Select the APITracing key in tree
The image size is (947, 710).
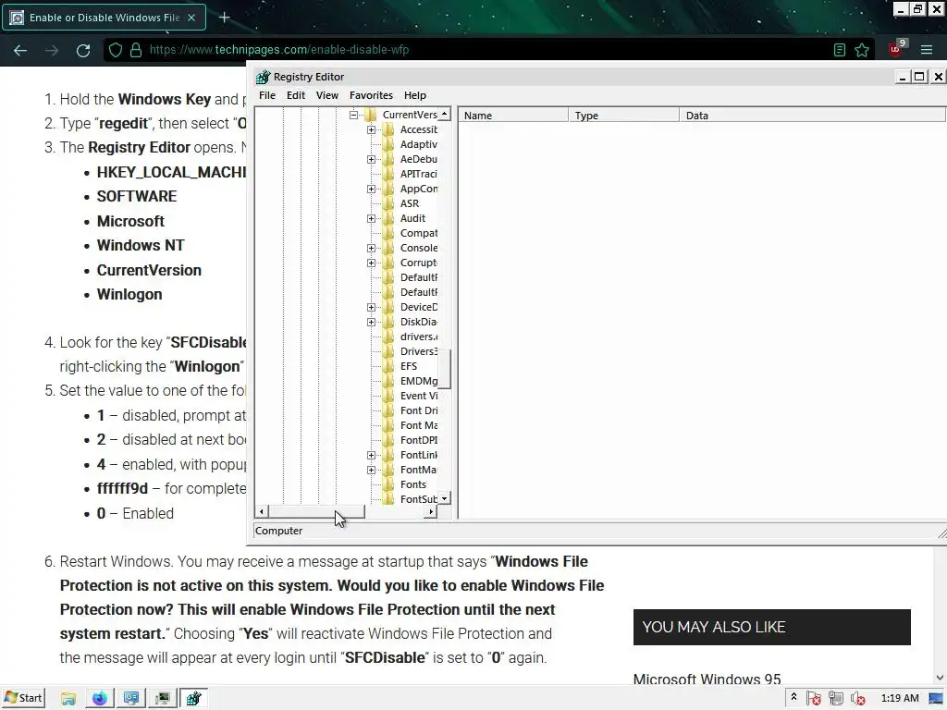click(x=419, y=174)
